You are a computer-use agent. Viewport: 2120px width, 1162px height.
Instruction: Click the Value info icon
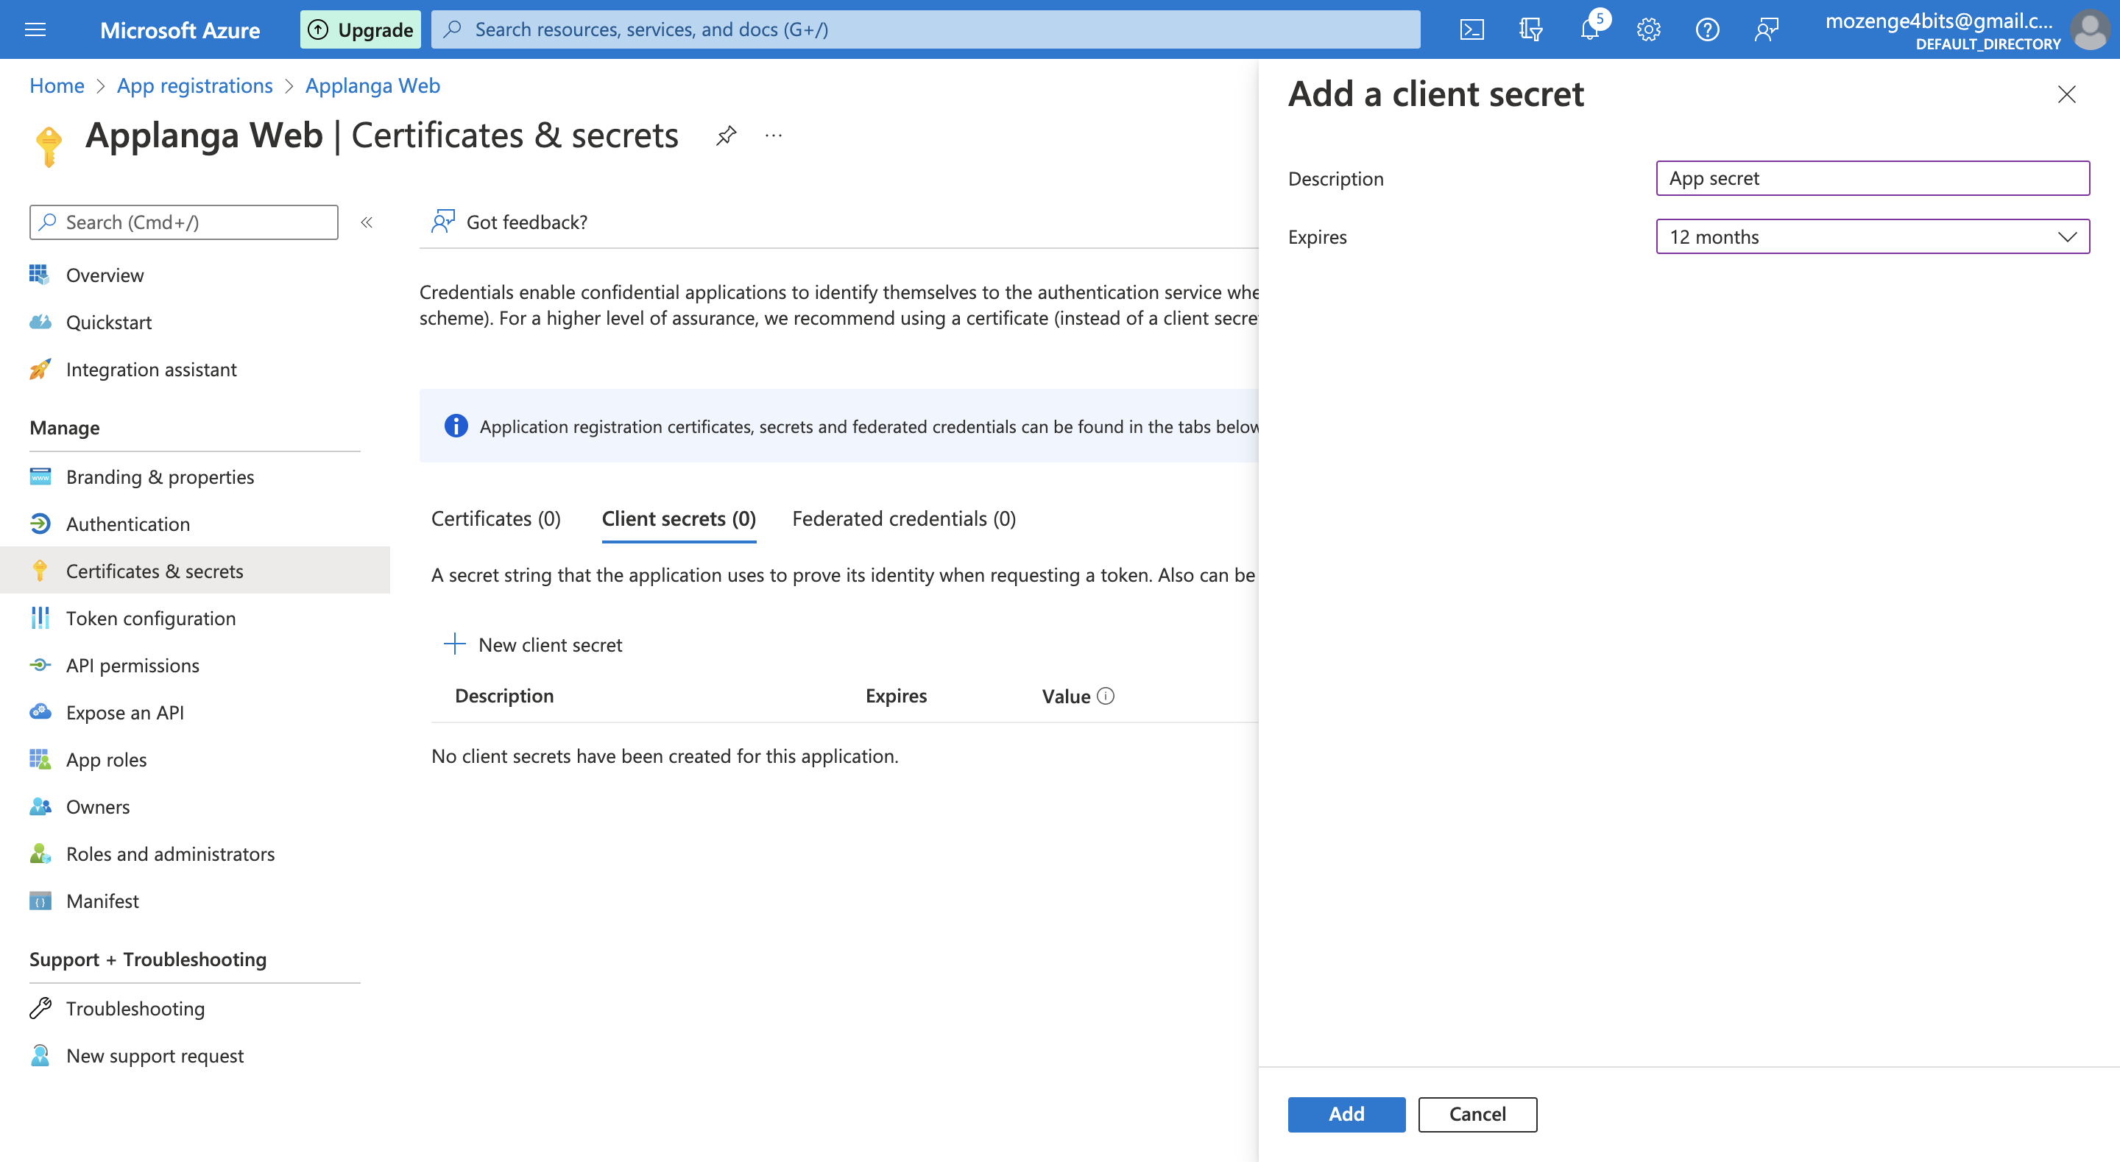click(x=1106, y=696)
